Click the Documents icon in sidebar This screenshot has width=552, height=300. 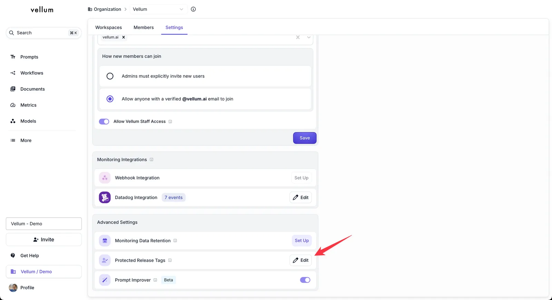[x=13, y=89]
